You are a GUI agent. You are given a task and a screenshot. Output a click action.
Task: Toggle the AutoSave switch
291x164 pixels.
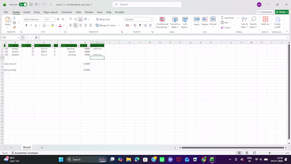point(23,5)
